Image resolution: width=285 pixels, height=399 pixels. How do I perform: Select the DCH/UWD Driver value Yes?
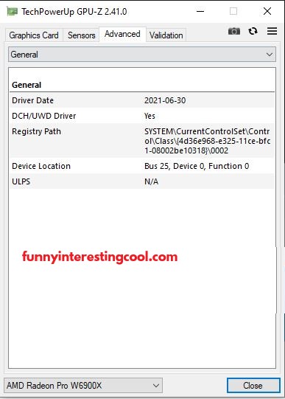click(149, 116)
